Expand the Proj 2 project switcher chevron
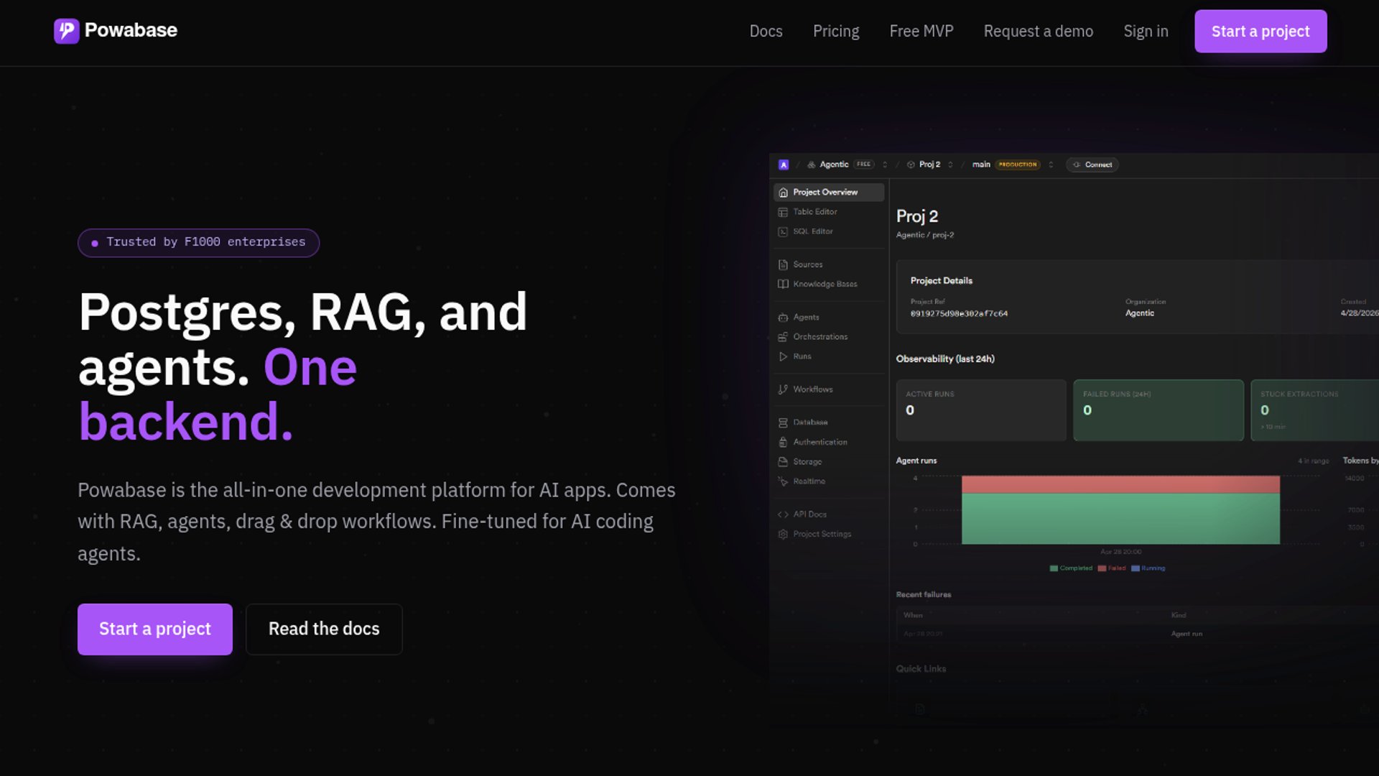This screenshot has width=1379, height=776. coord(950,165)
